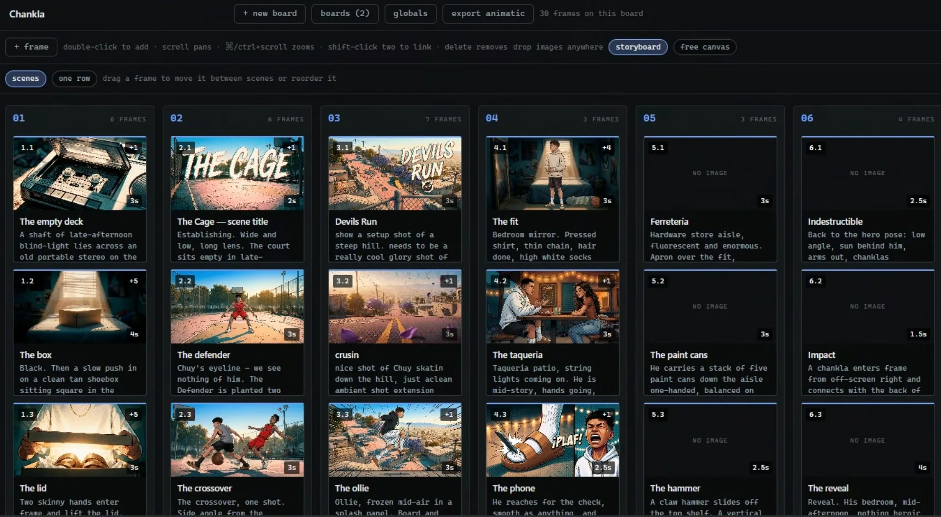Click the Indestructible frame title
This screenshot has width=941, height=517.
(x=835, y=222)
